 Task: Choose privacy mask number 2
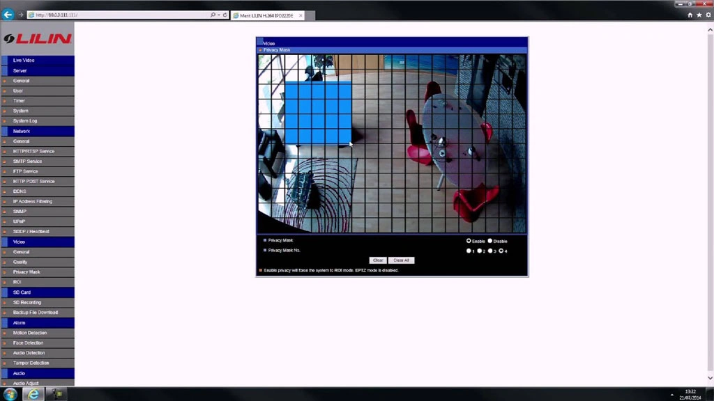[x=480, y=251]
